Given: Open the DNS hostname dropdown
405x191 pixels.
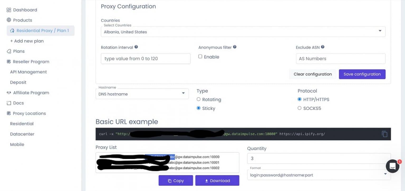Looking at the screenshot, I should pyautogui.click(x=142, y=94).
